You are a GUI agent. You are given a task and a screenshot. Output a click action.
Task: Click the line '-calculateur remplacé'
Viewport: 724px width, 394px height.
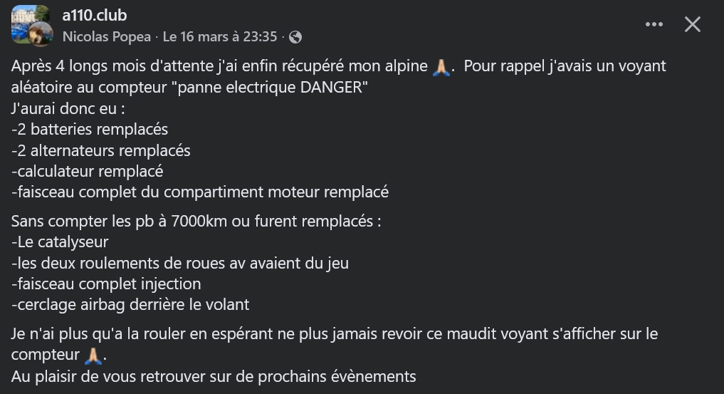click(88, 171)
